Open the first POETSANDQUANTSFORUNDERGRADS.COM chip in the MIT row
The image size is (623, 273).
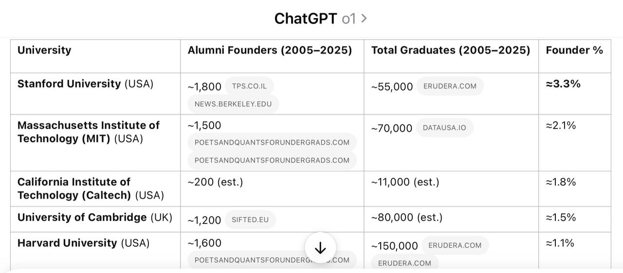coord(272,142)
